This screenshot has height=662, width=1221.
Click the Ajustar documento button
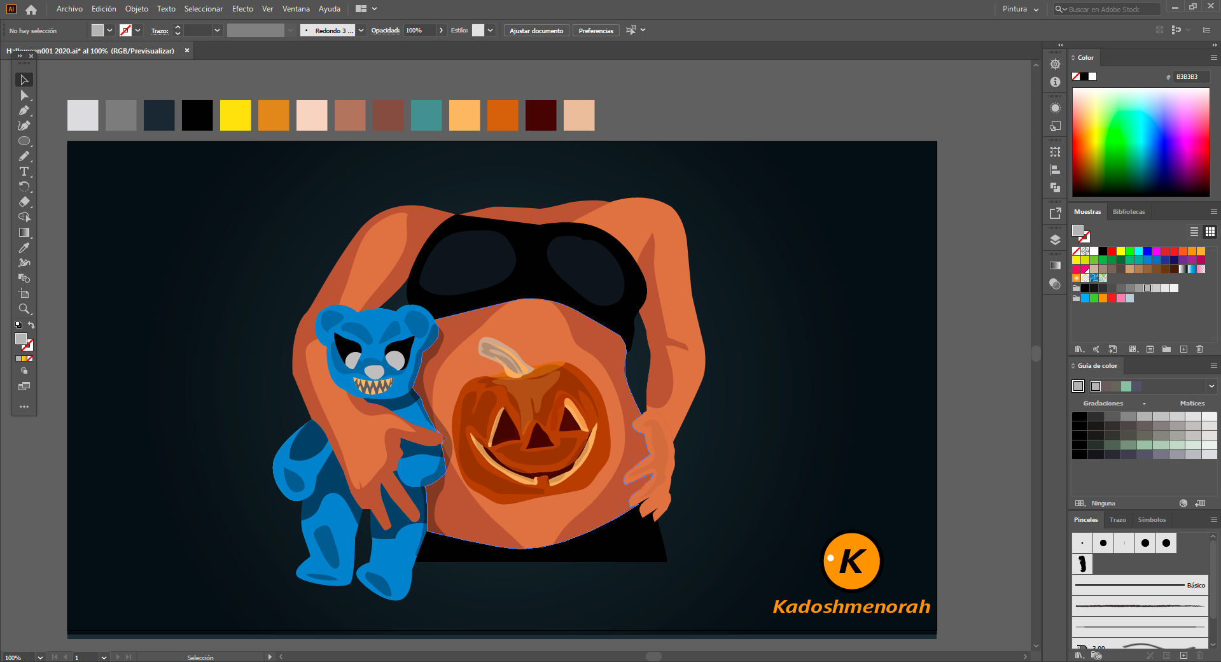(536, 31)
